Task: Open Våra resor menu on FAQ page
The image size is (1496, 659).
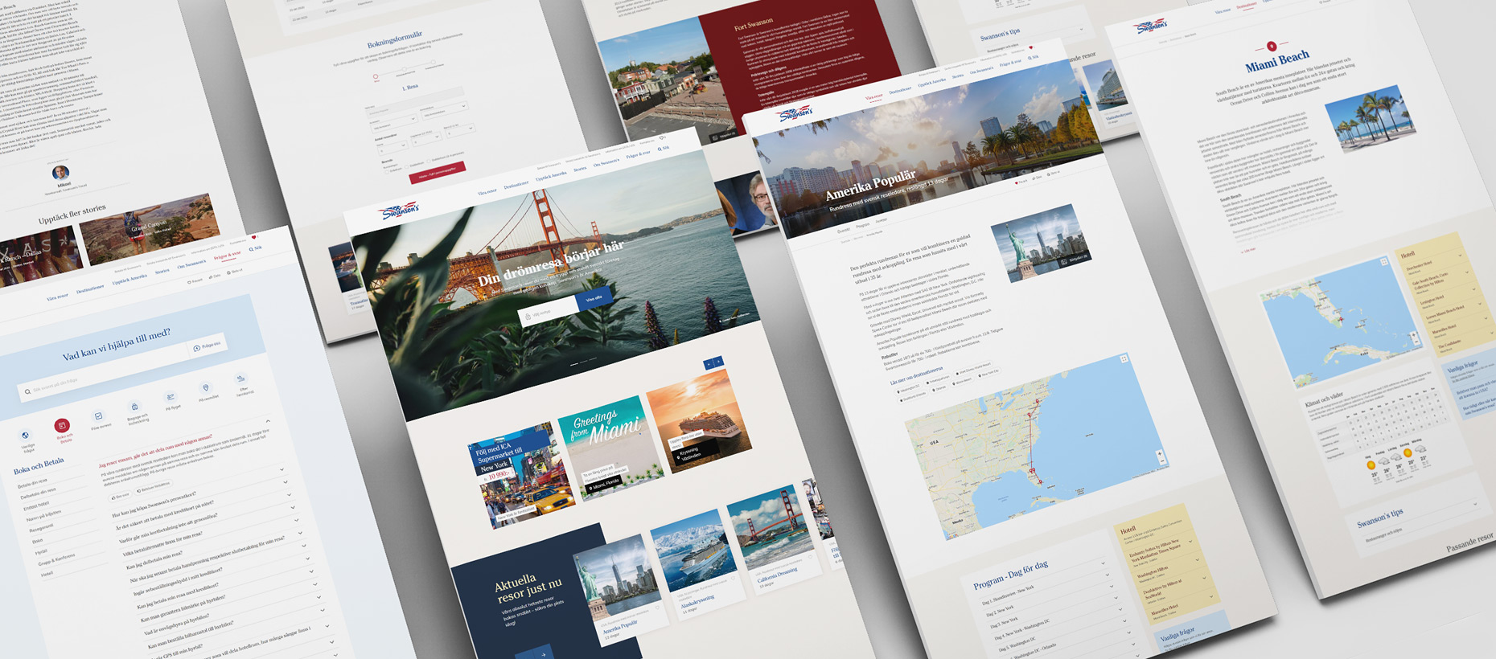Action: point(57,297)
